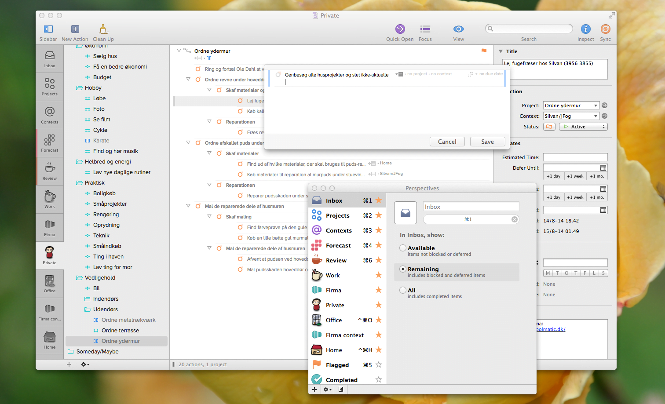
Task: Click the Clean Up broom icon
Action: [x=103, y=29]
